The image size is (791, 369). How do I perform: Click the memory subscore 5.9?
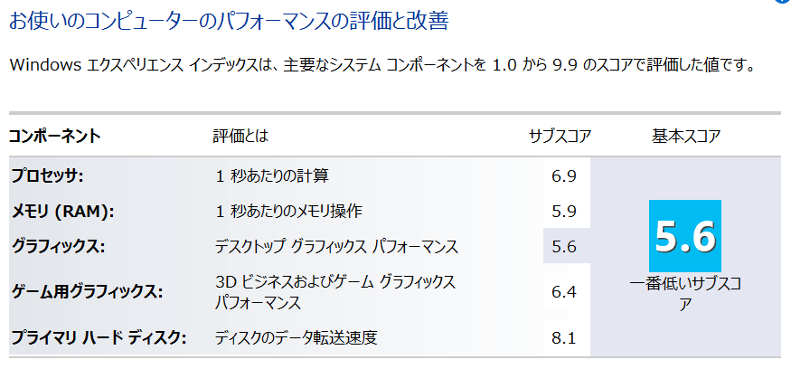(x=563, y=211)
